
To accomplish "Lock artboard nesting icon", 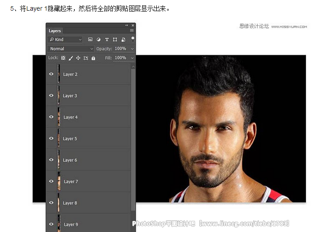I will [86, 58].
